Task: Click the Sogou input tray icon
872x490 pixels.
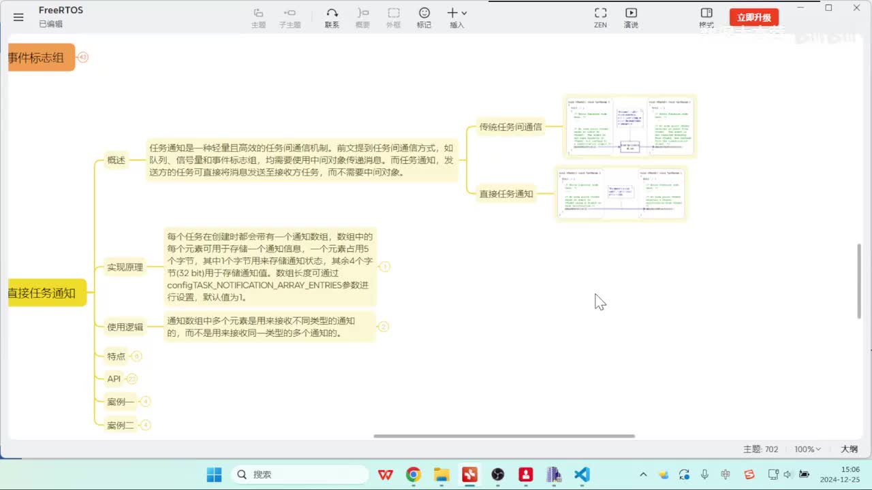Action: coord(749,474)
